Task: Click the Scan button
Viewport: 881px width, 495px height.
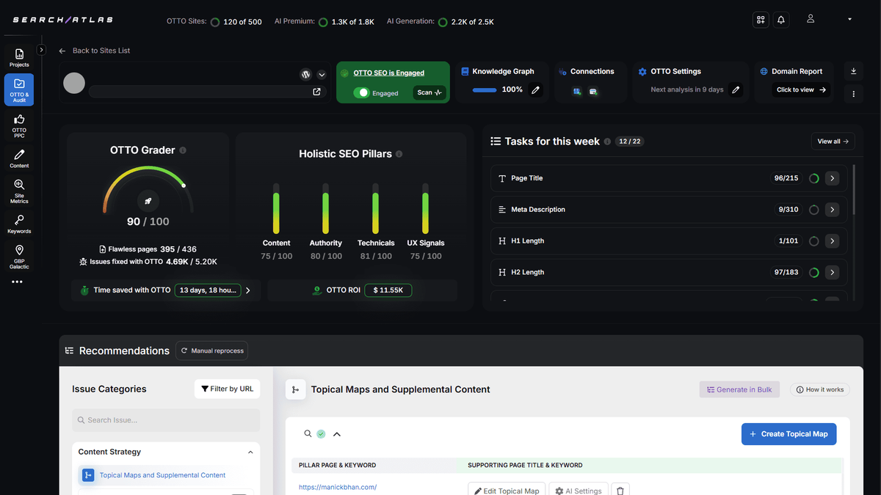Action: coord(429,92)
